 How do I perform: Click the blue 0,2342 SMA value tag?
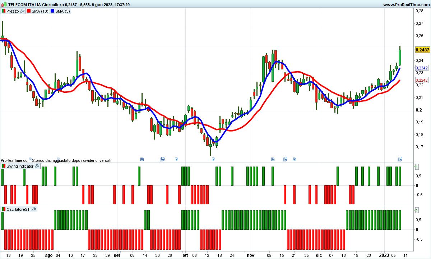coord(422,68)
